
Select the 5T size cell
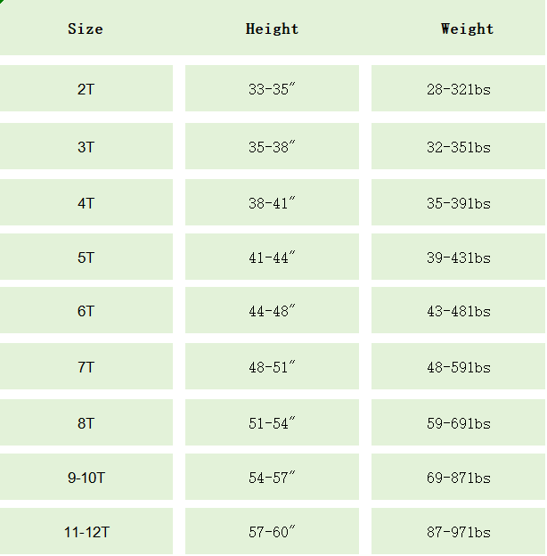[x=86, y=258]
